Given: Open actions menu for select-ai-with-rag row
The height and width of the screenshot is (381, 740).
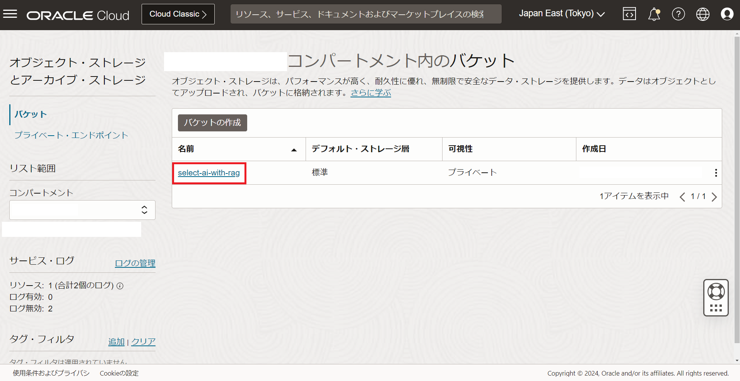Looking at the screenshot, I should point(716,173).
